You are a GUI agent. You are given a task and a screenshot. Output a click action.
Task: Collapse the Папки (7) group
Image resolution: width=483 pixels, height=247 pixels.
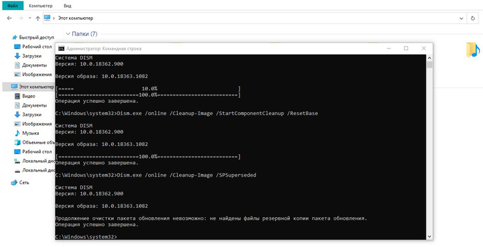(x=68, y=34)
